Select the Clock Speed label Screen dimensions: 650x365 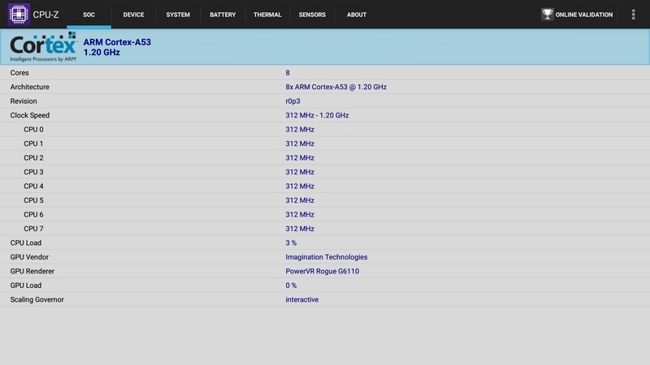30,115
